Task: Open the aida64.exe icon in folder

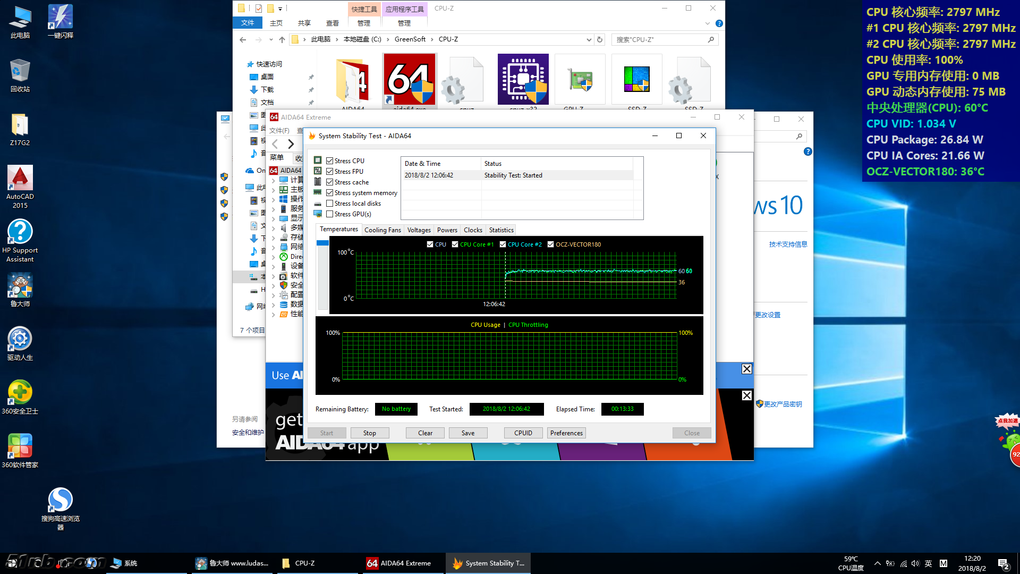Action: [x=409, y=80]
